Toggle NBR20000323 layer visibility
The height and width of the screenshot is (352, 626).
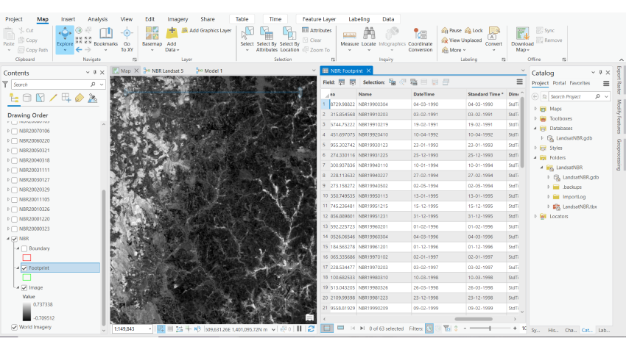click(15, 229)
